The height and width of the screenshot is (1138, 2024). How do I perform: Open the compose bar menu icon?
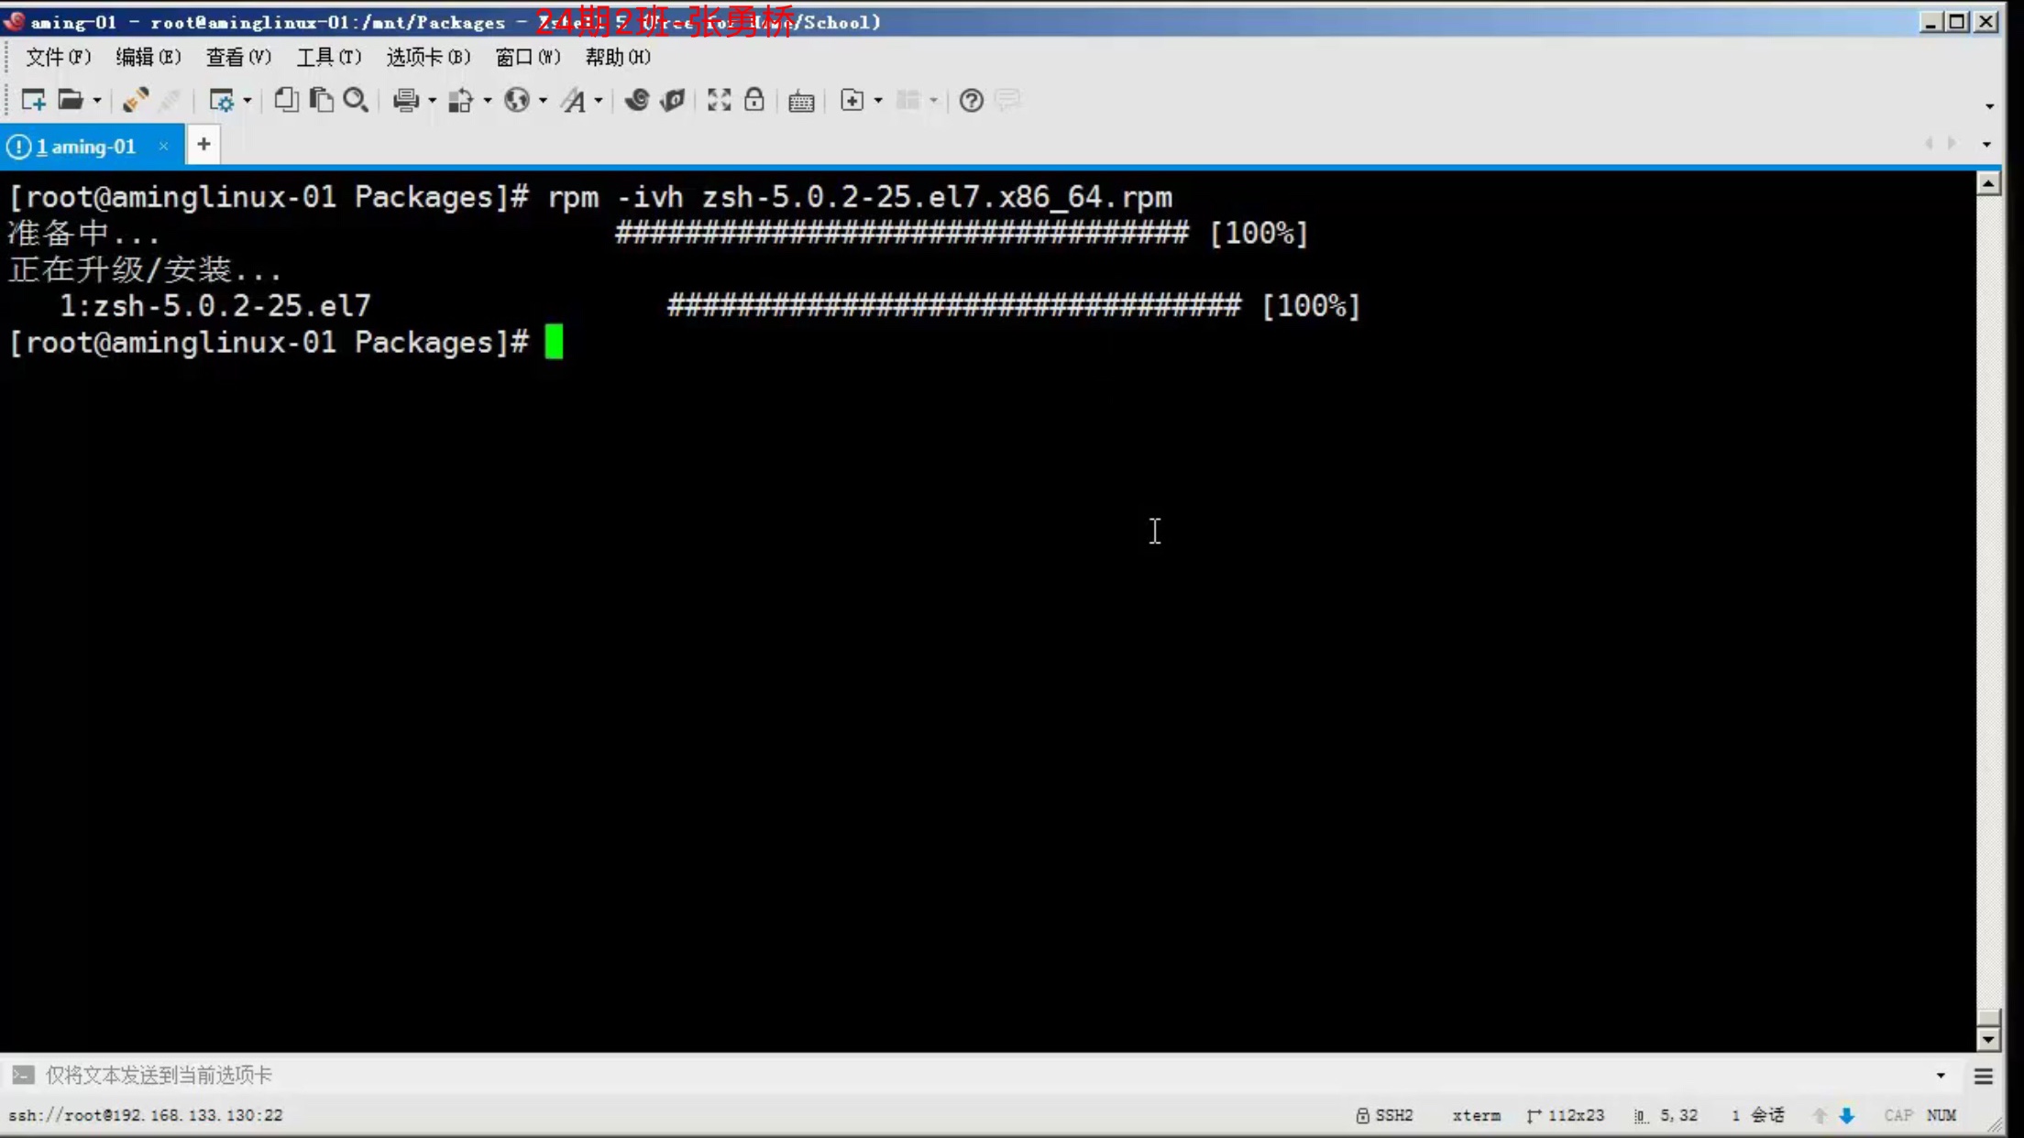pyautogui.click(x=1984, y=1076)
